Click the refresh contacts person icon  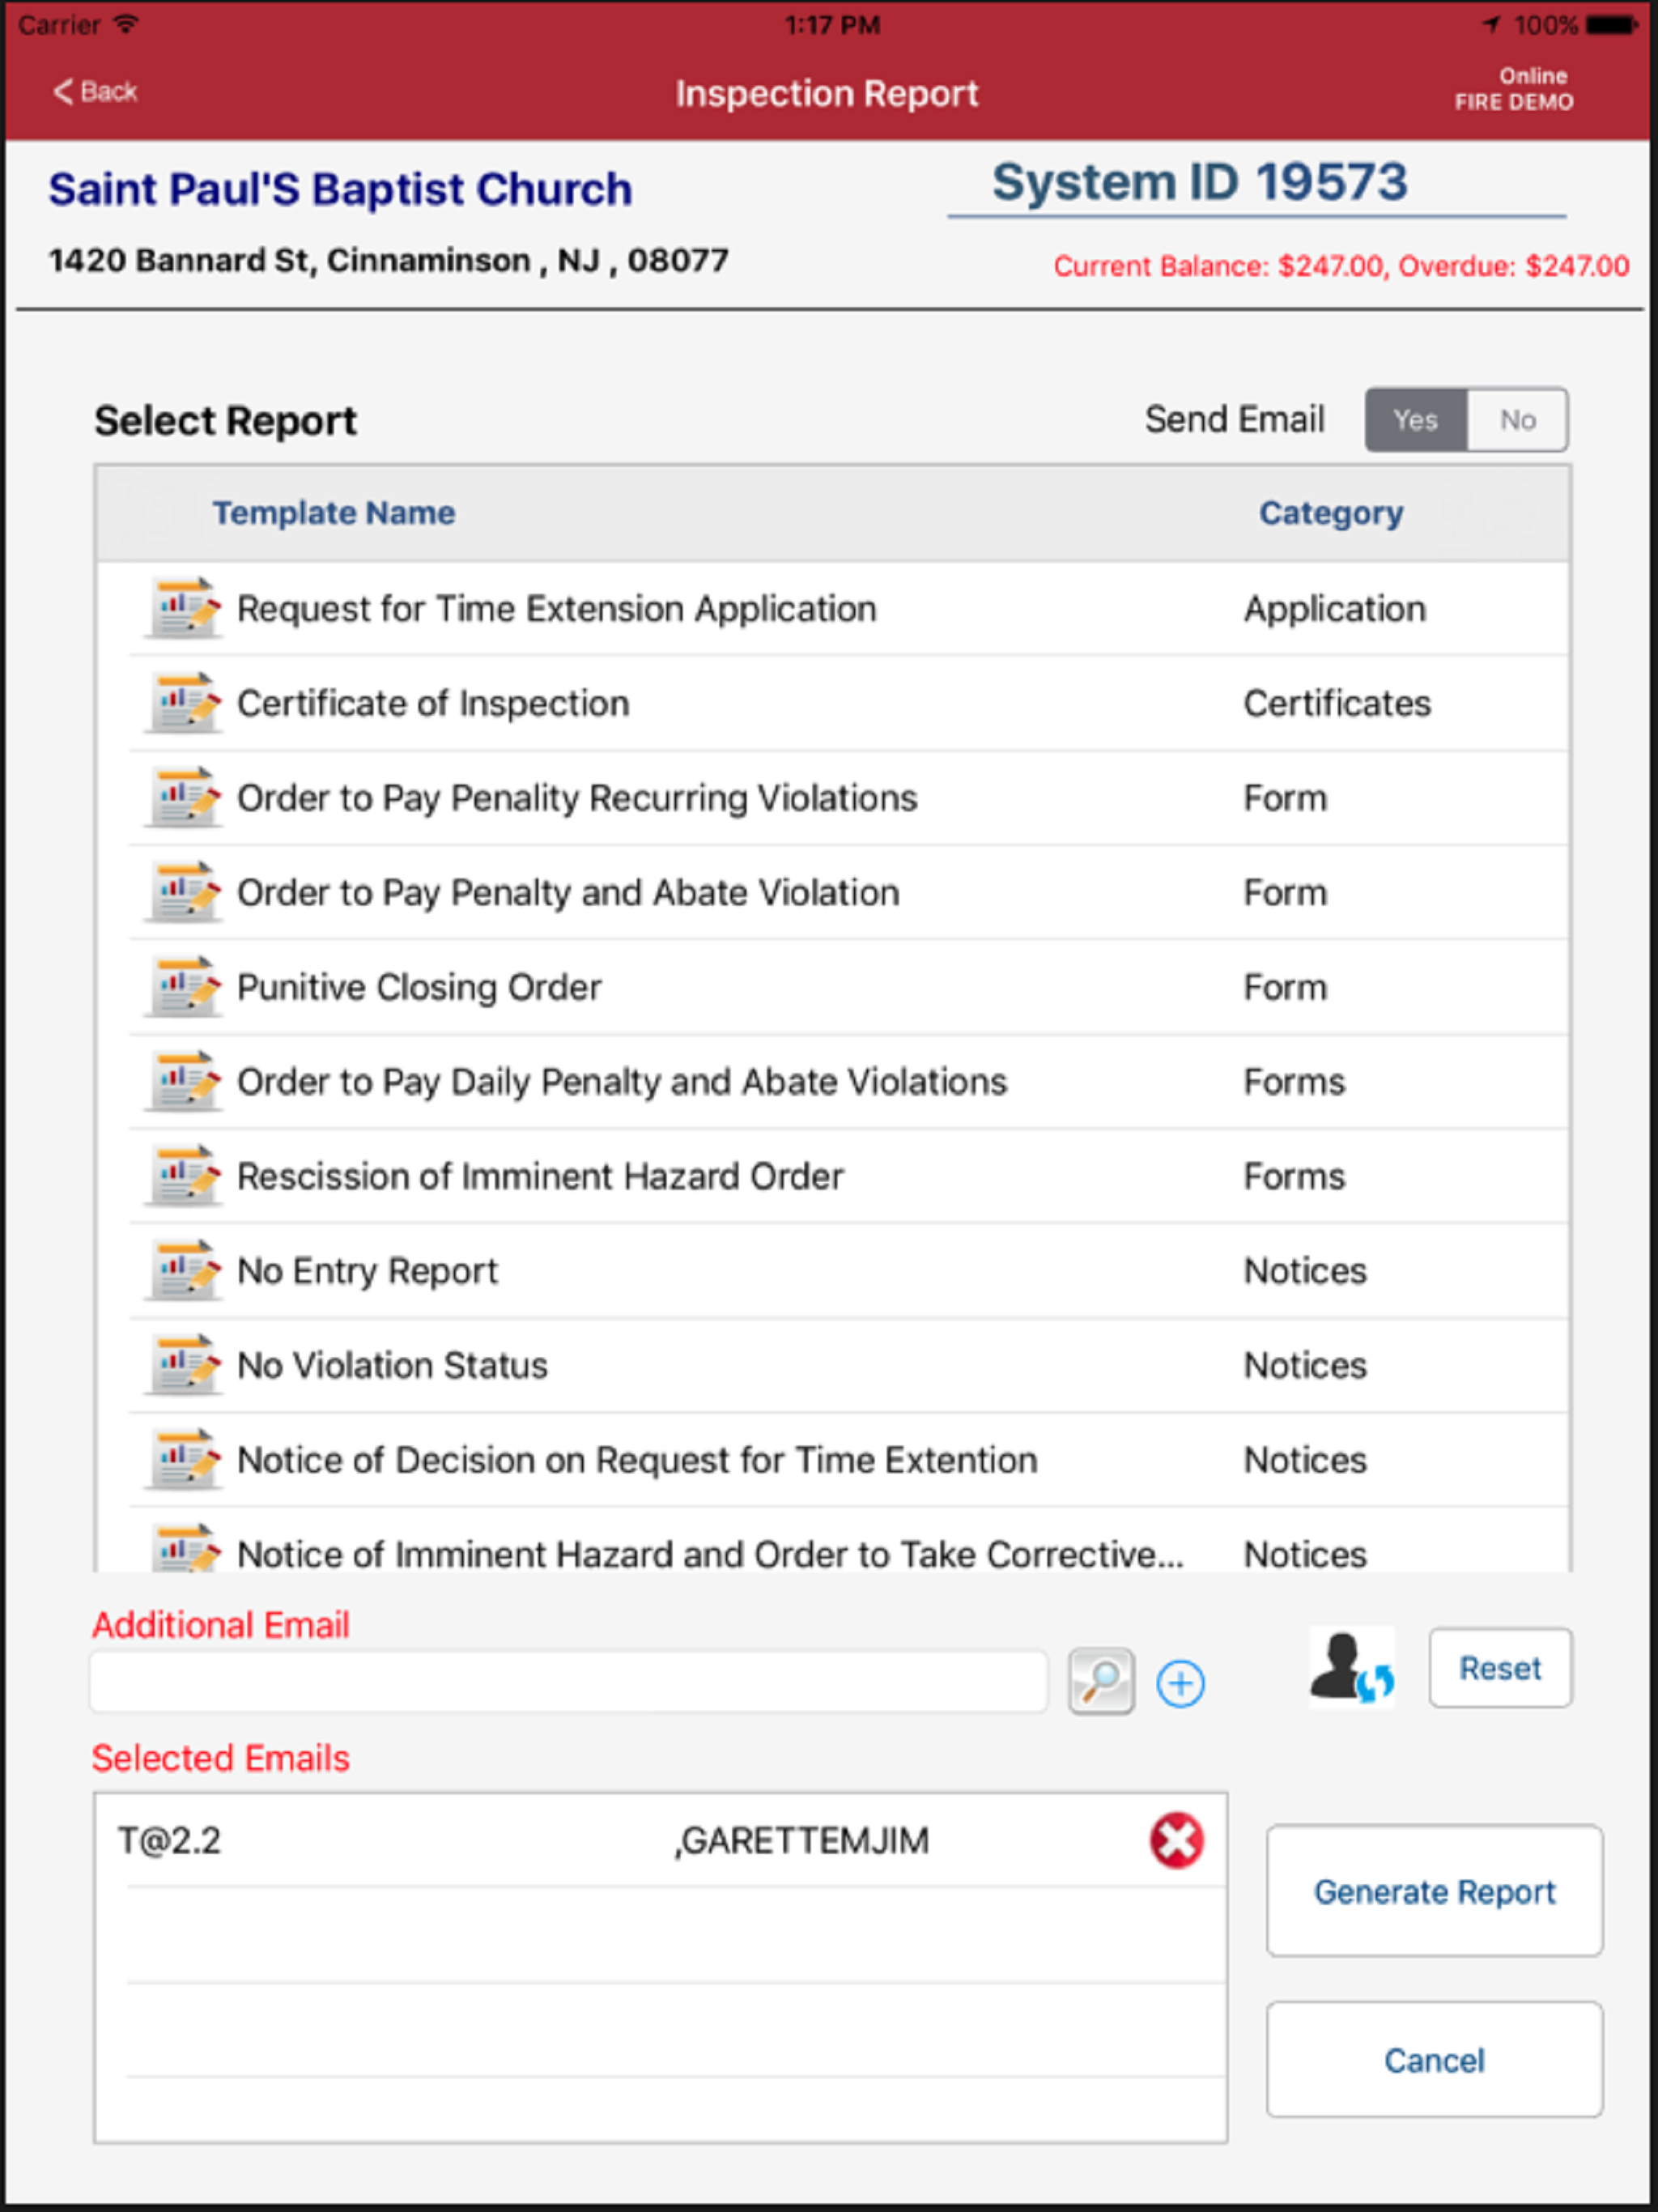tap(1352, 1667)
